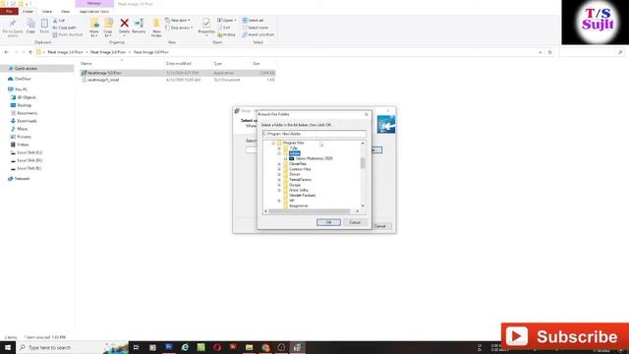629x354 pixels.
Task: Switch to the Share ribbon tab
Action: pyautogui.click(x=47, y=11)
